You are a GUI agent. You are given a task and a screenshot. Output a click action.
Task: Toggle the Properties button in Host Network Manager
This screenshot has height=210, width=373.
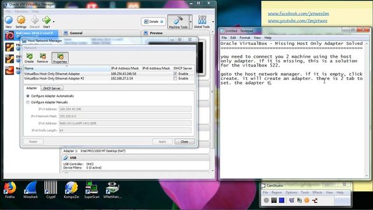point(60,58)
